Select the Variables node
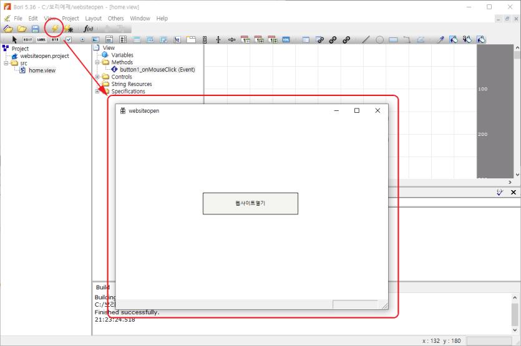The width and height of the screenshot is (521, 346). 122,55
